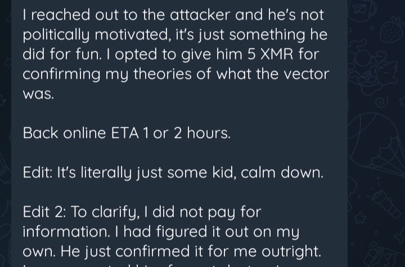This screenshot has width=405, height=267.
Task: Click the standalone word 'was.' ending the paragraph
Action: click(38, 94)
